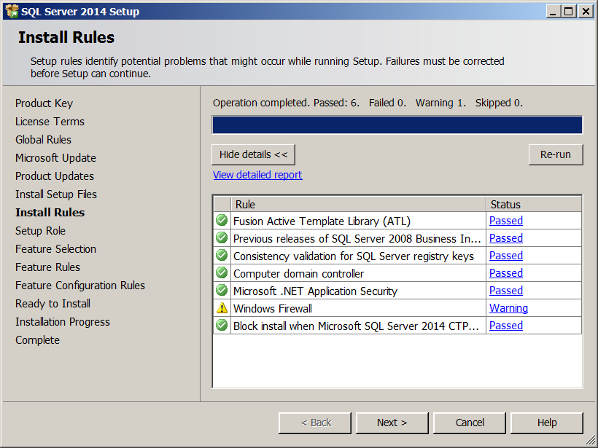Image resolution: width=598 pixels, height=448 pixels.
Task: Open Help for Install Rules
Action: 547,423
